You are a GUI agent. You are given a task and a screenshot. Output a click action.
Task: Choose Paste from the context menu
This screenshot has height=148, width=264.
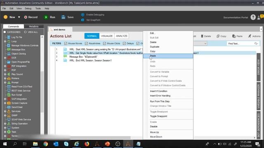tap(168, 56)
